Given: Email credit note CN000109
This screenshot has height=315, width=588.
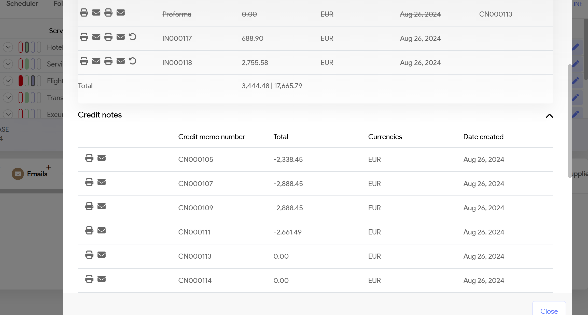Looking at the screenshot, I should click(102, 206).
